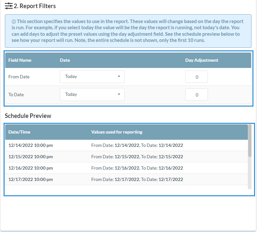Expand the To Date "Today" dropdown
257x232 pixels.
92,95
